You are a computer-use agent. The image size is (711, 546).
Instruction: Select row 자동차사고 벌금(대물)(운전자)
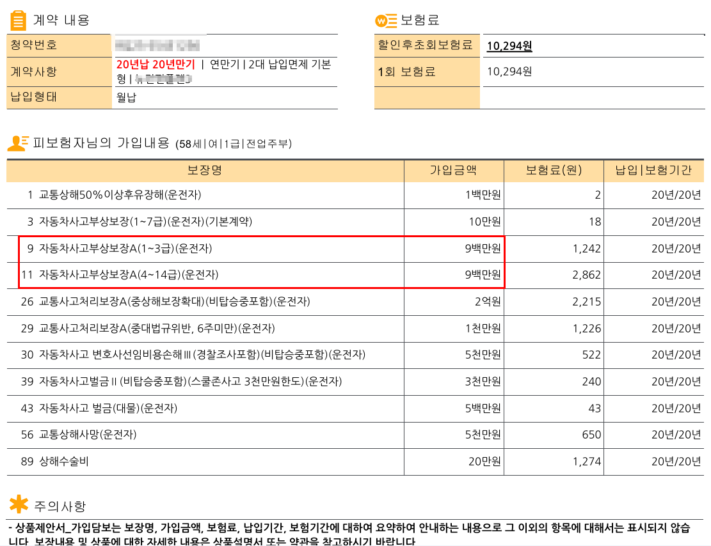[355, 409]
